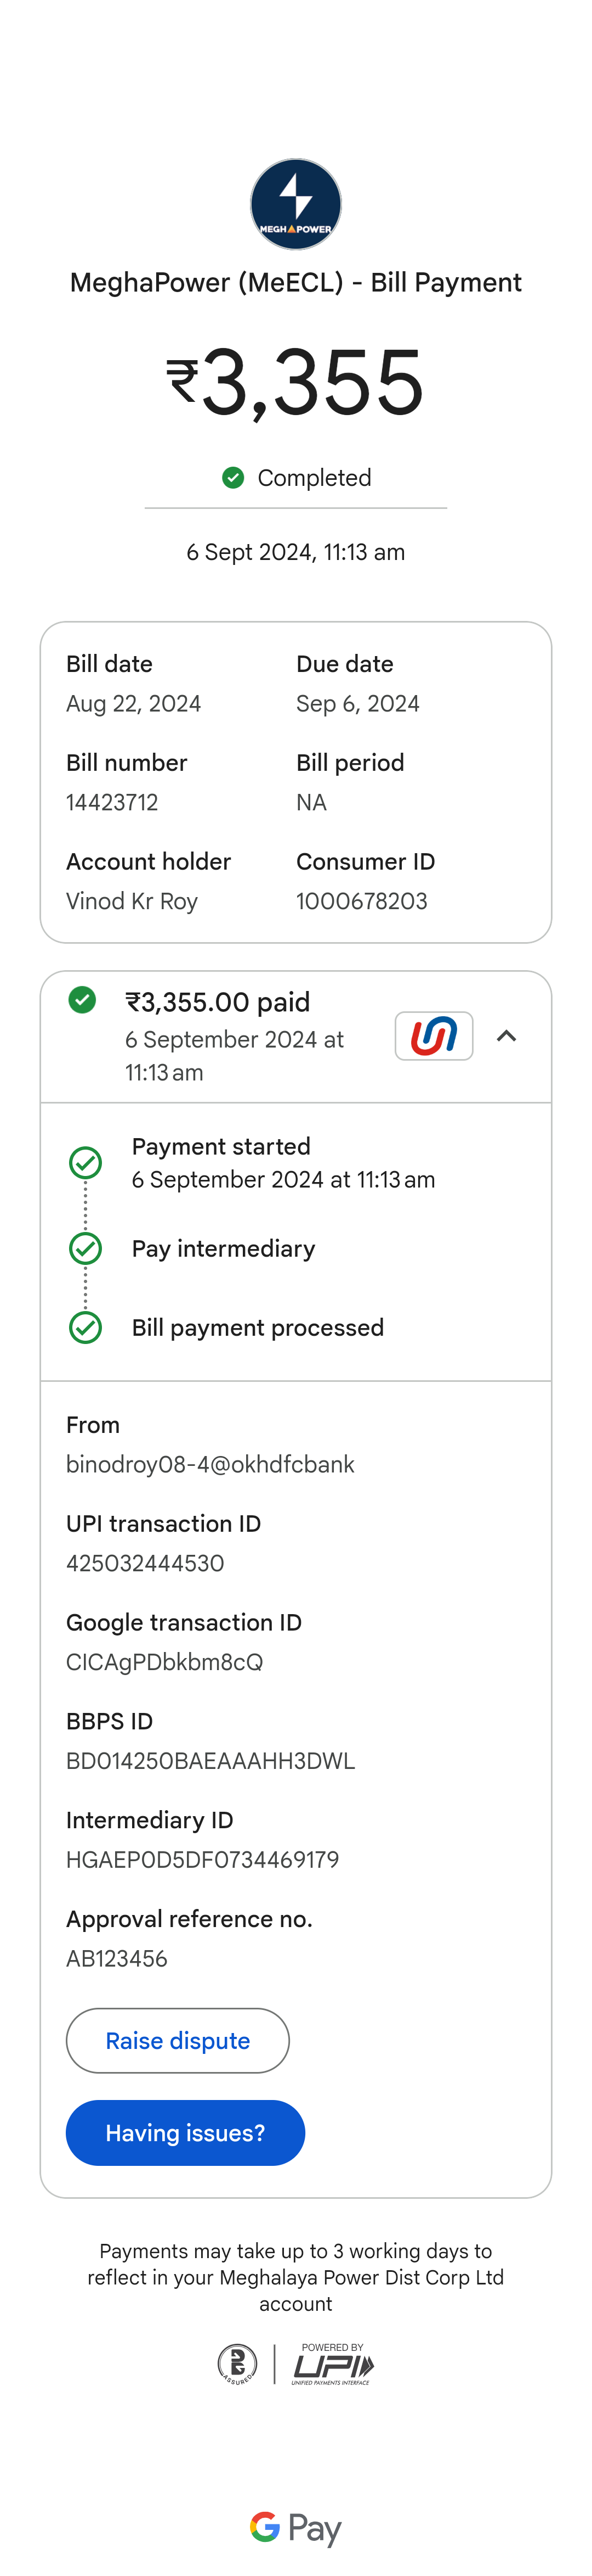Click the MeghaPower logo icon
Image resolution: width=592 pixels, height=2576 pixels.
pyautogui.click(x=295, y=204)
